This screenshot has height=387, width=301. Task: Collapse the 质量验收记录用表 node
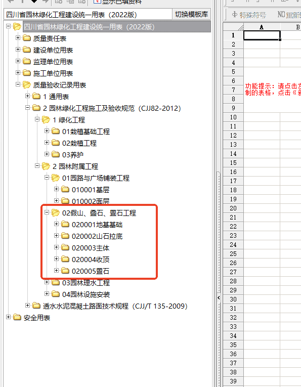click(x=18, y=84)
